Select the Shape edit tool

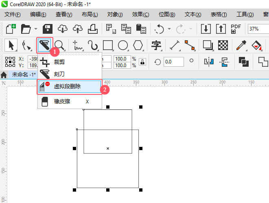pyautogui.click(x=27, y=45)
